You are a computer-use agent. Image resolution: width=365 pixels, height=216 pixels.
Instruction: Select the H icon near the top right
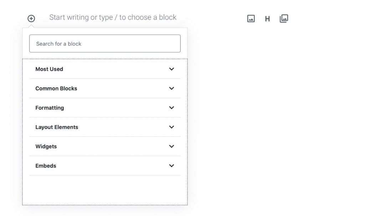point(267,18)
